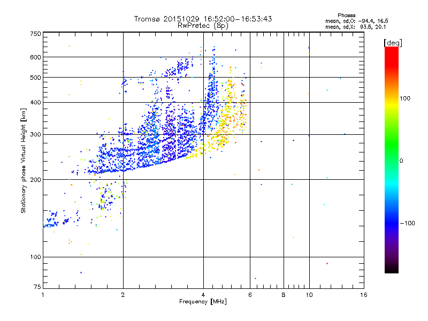Click the x-axis tick label '6'
Viewport: 428px width, 321px height.
(x=250, y=295)
